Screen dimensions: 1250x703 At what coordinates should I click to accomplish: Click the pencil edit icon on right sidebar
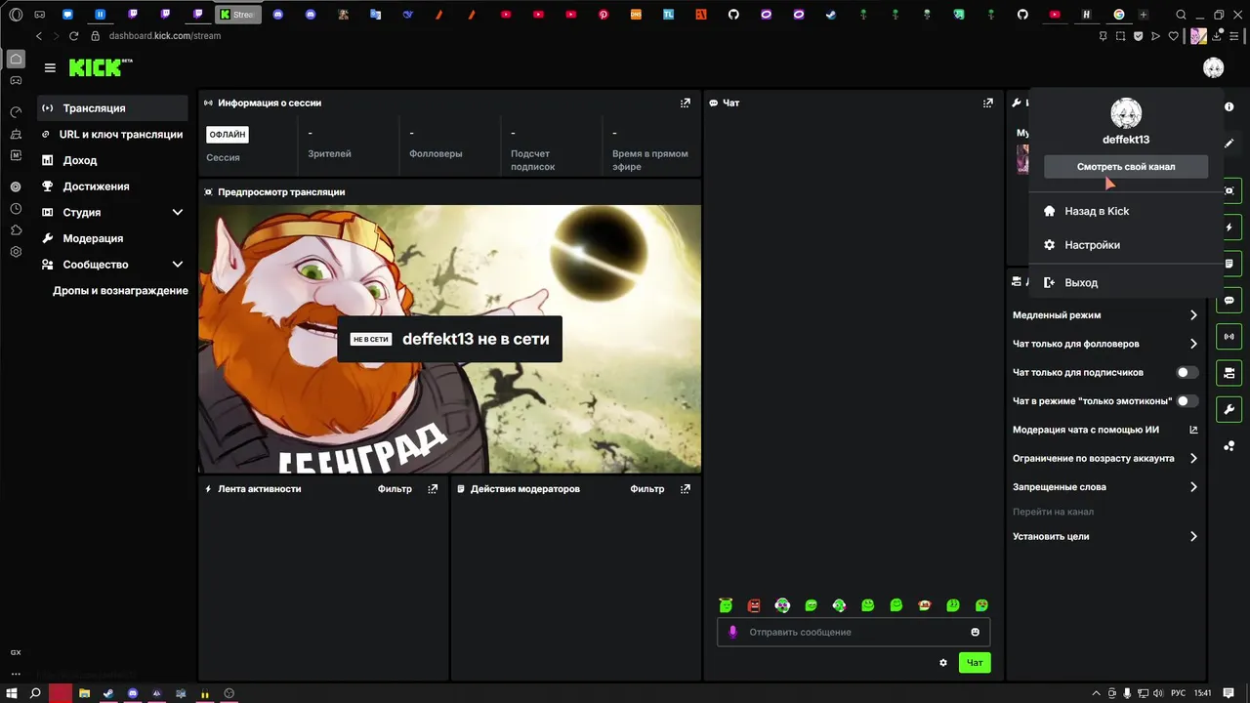pos(1229,144)
